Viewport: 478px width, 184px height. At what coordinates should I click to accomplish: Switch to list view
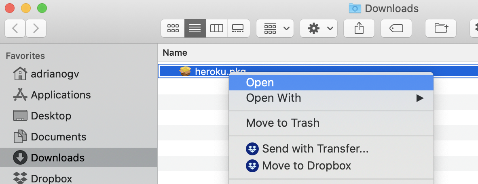point(195,28)
